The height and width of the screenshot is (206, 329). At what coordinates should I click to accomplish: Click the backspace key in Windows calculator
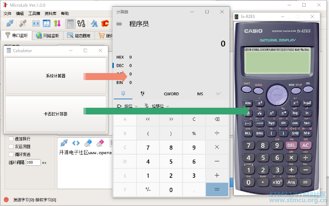click(x=217, y=119)
